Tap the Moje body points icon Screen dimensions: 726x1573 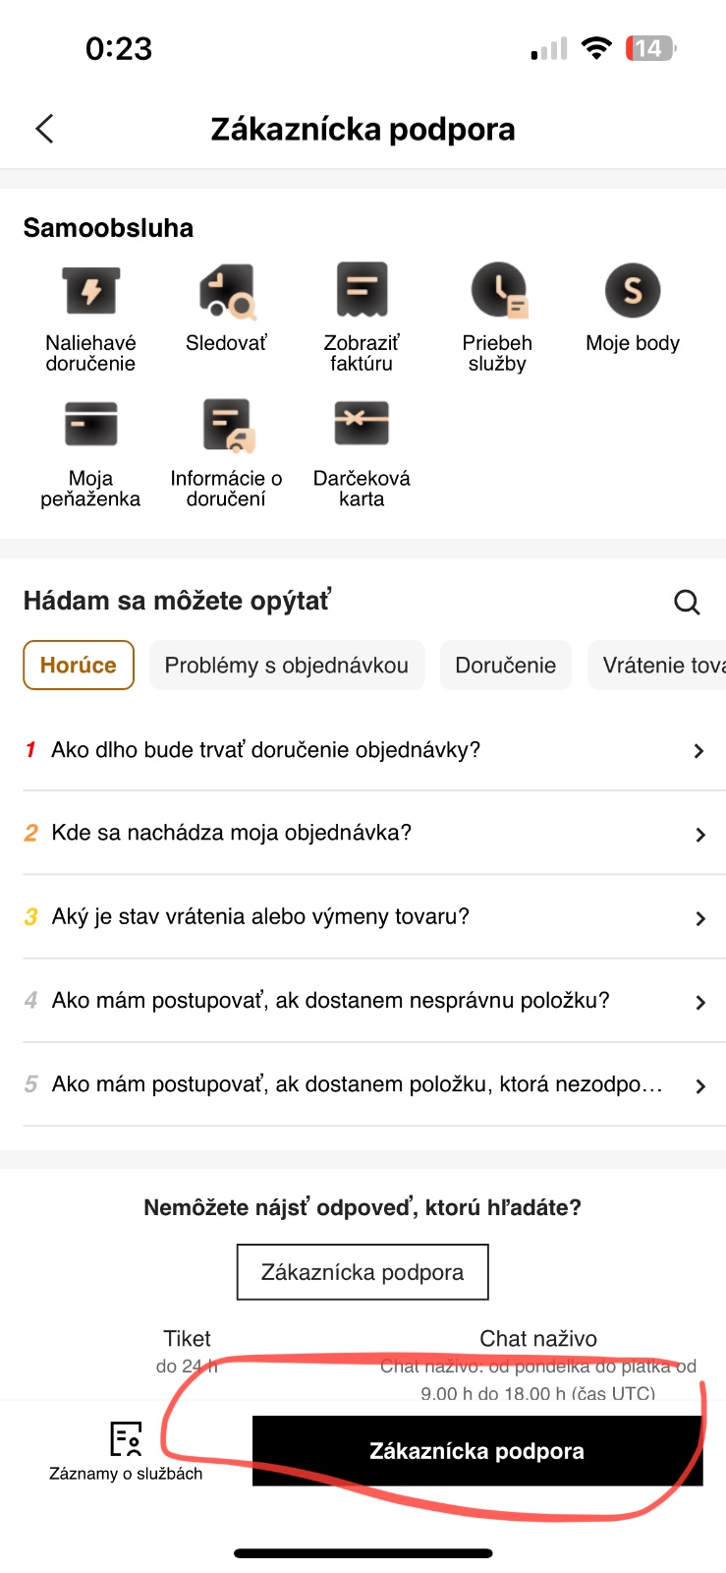(633, 292)
